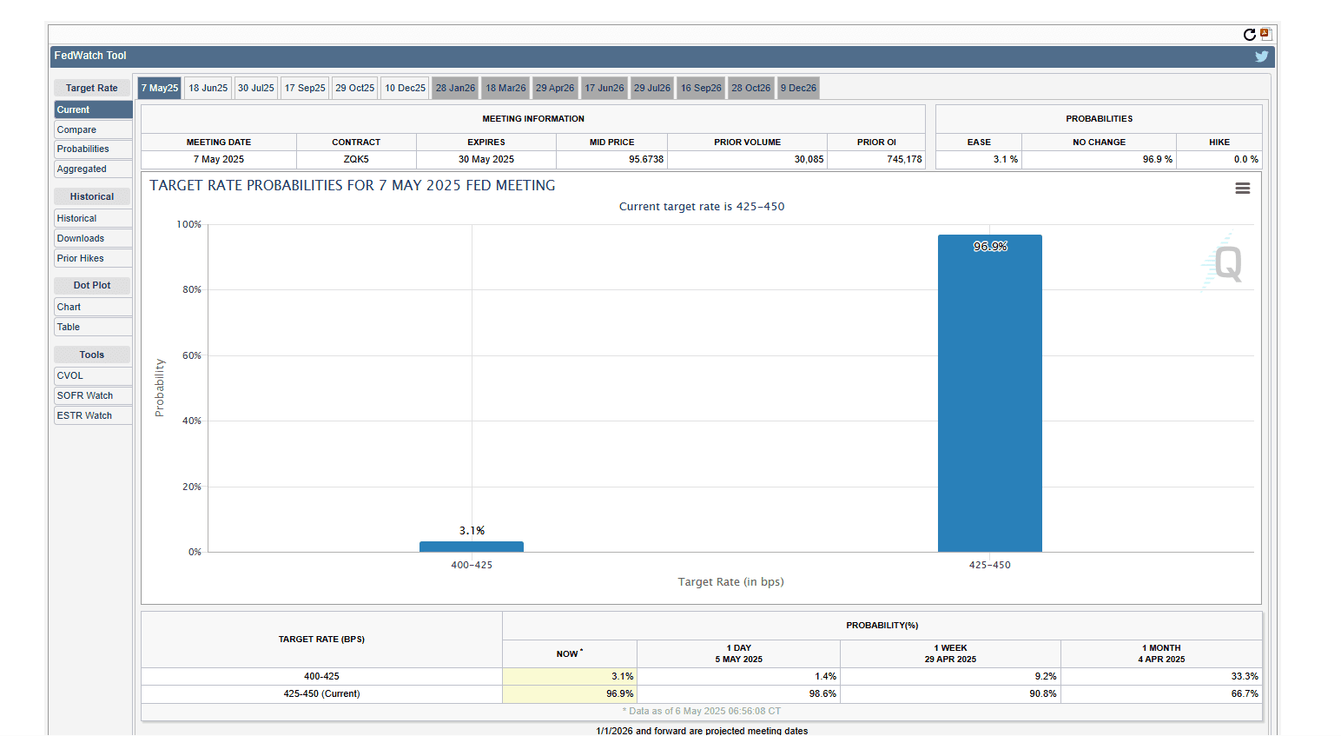
Task: Click the Twitter bird icon
Action: (x=1261, y=56)
